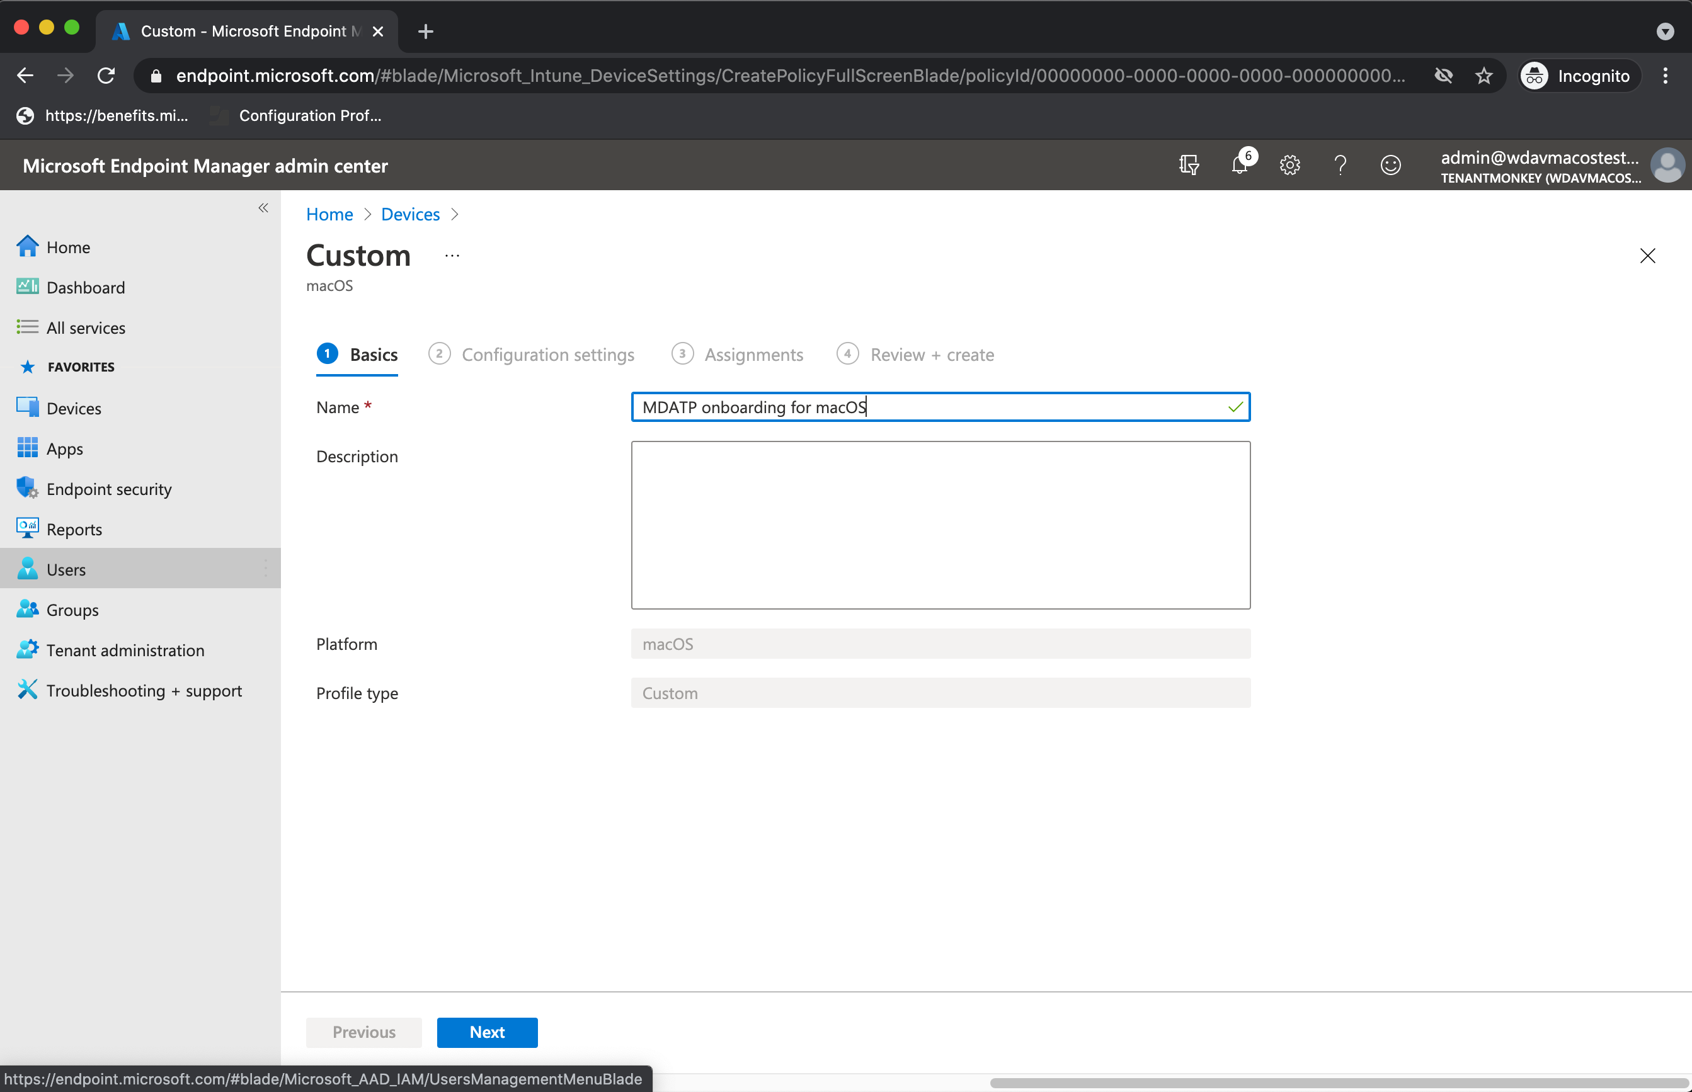This screenshot has height=1092, width=1692.
Task: Click the All services list icon
Action: click(27, 327)
